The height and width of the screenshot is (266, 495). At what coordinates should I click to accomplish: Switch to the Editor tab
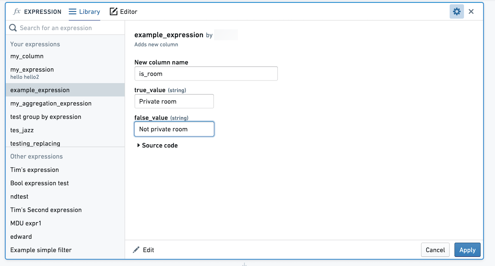(123, 12)
